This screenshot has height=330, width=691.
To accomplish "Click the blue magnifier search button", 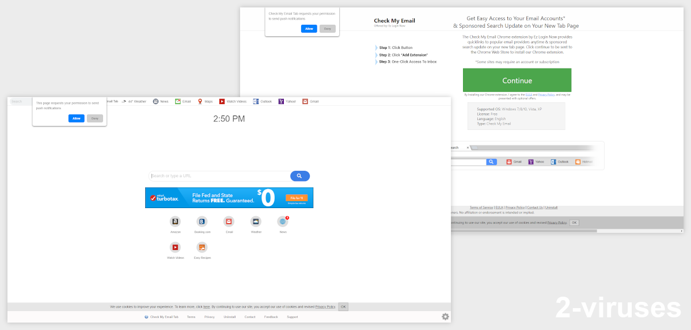I will point(300,176).
